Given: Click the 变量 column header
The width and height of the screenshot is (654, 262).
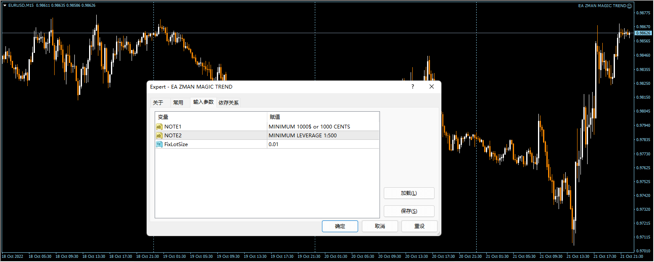Looking at the screenshot, I should pyautogui.click(x=211, y=117).
